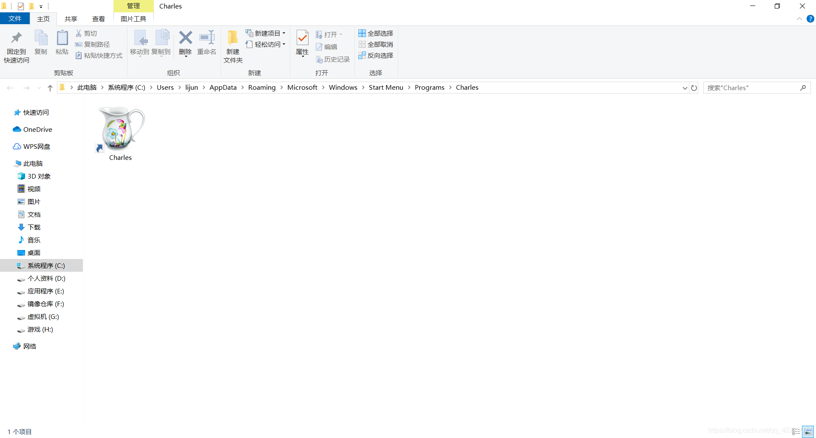
Task: Open the File (文件) tab
Action: click(15, 19)
